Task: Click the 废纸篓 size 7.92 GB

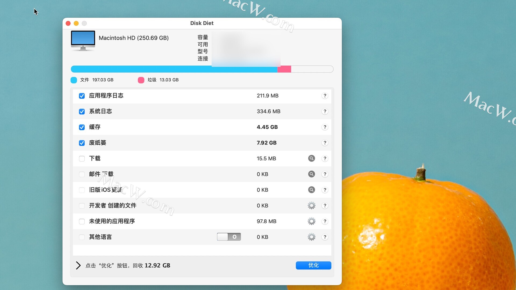Action: [267, 143]
